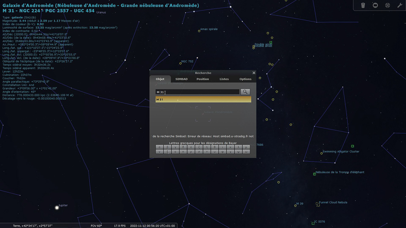Viewport: 406px width, 228px height.
Task: Insert Greek letter upsilon υ
Action: click(x=215, y=151)
